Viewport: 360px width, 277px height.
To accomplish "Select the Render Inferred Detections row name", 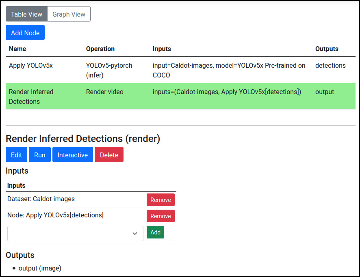I will point(31,97).
